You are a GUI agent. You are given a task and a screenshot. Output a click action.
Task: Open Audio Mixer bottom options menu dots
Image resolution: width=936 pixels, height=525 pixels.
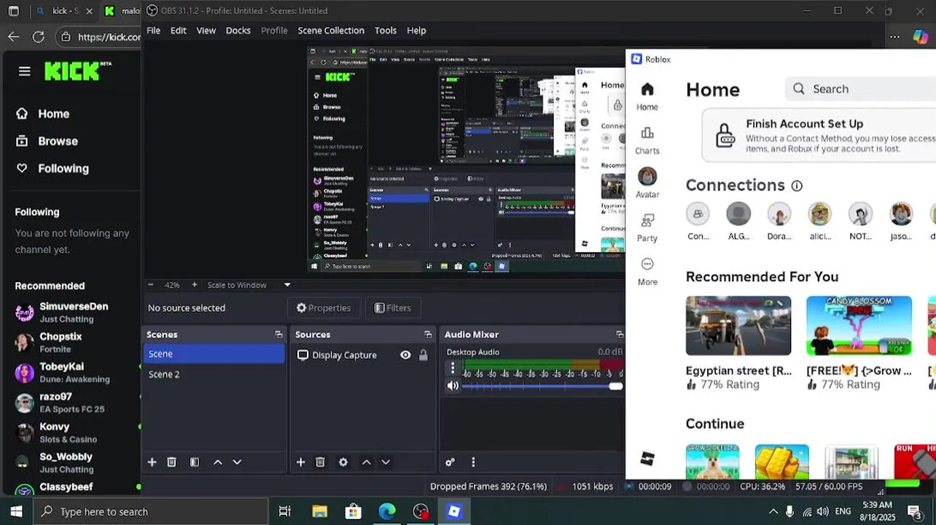tap(473, 462)
